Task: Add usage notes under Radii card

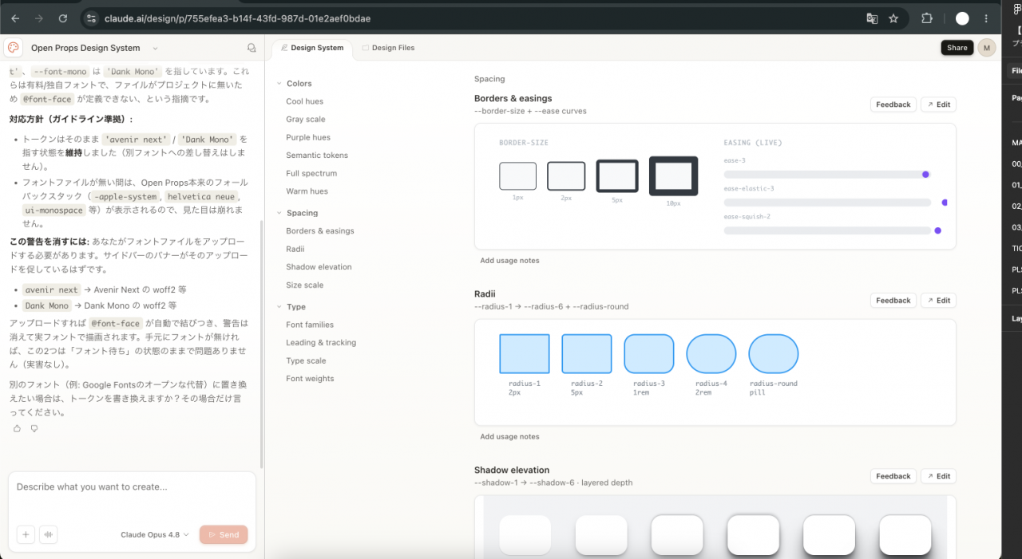Action: coord(509,437)
